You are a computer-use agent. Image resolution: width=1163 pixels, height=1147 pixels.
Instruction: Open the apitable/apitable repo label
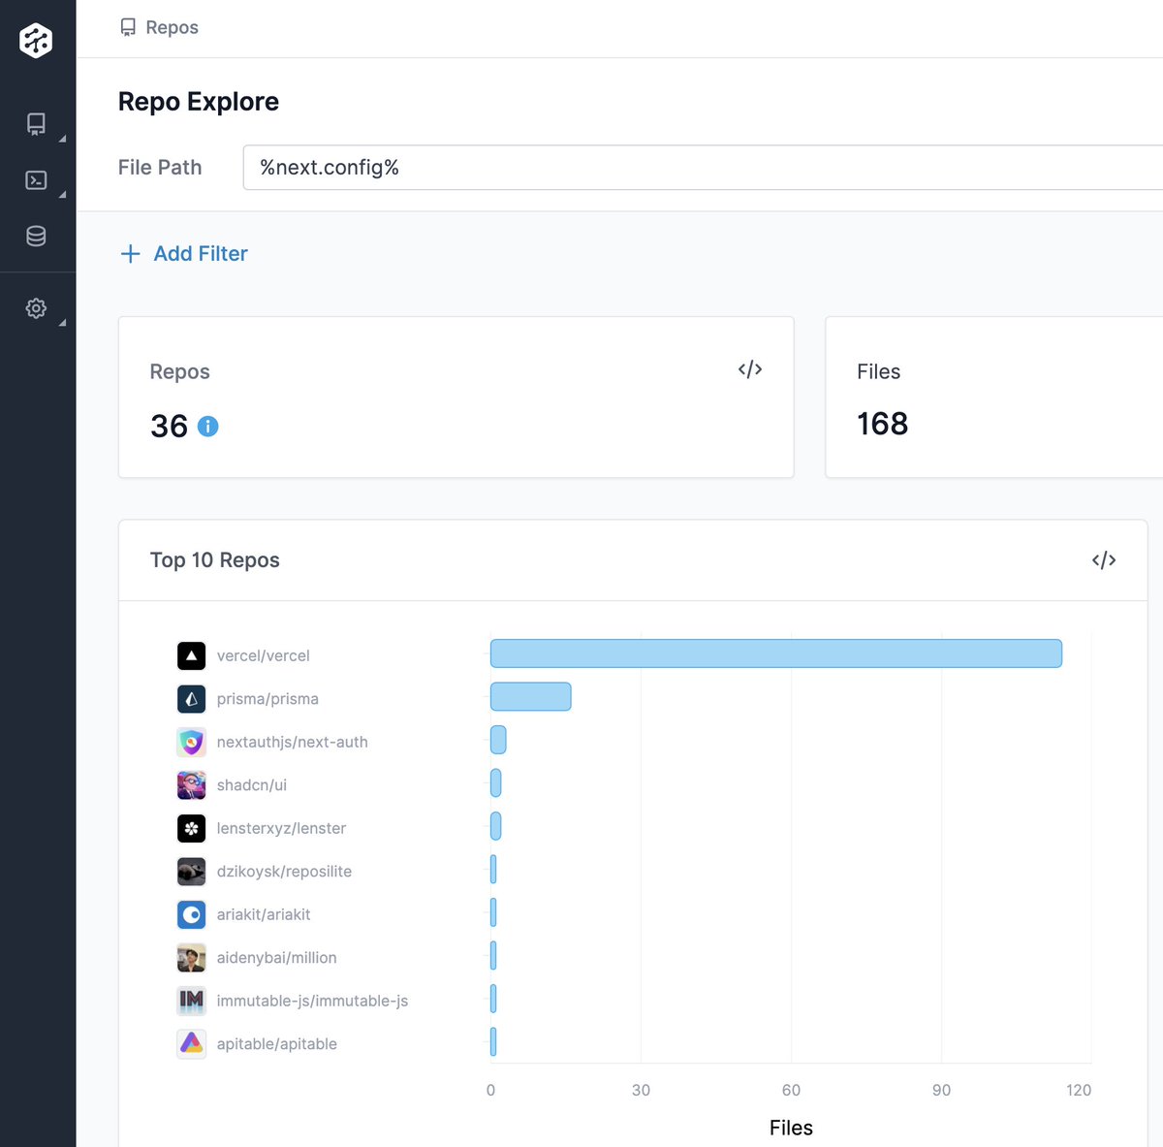[x=277, y=1043]
